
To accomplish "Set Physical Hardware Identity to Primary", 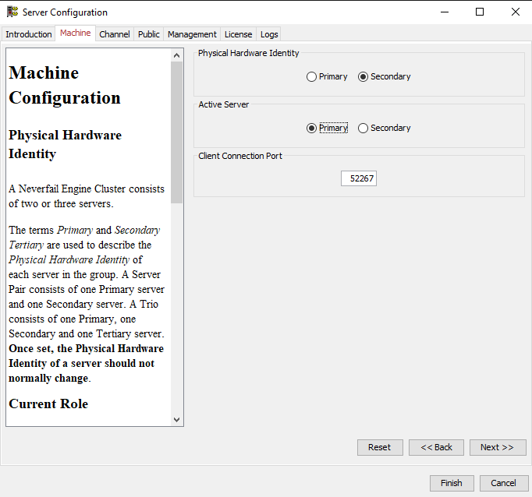I will 327,76.
